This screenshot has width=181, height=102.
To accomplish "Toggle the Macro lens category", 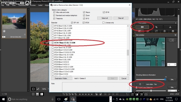I will pos(84,12).
